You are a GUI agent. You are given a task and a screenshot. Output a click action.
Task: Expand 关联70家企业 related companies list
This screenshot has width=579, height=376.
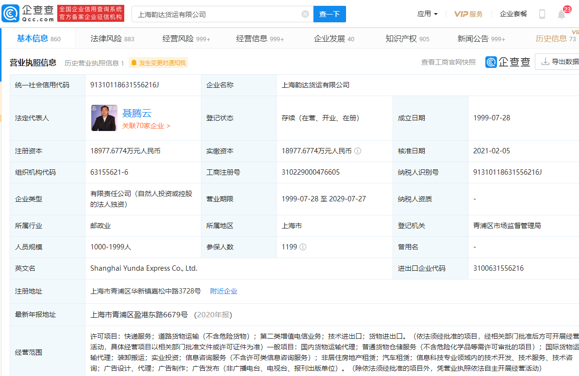[146, 126]
